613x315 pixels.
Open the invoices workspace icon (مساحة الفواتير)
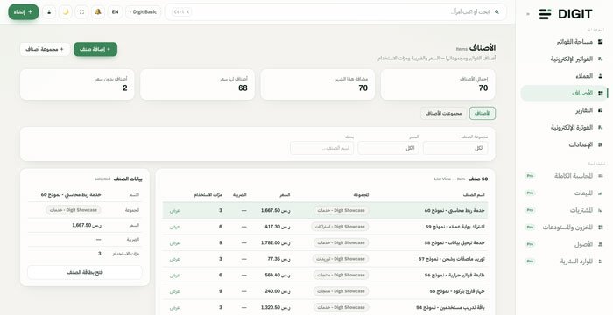click(601, 42)
